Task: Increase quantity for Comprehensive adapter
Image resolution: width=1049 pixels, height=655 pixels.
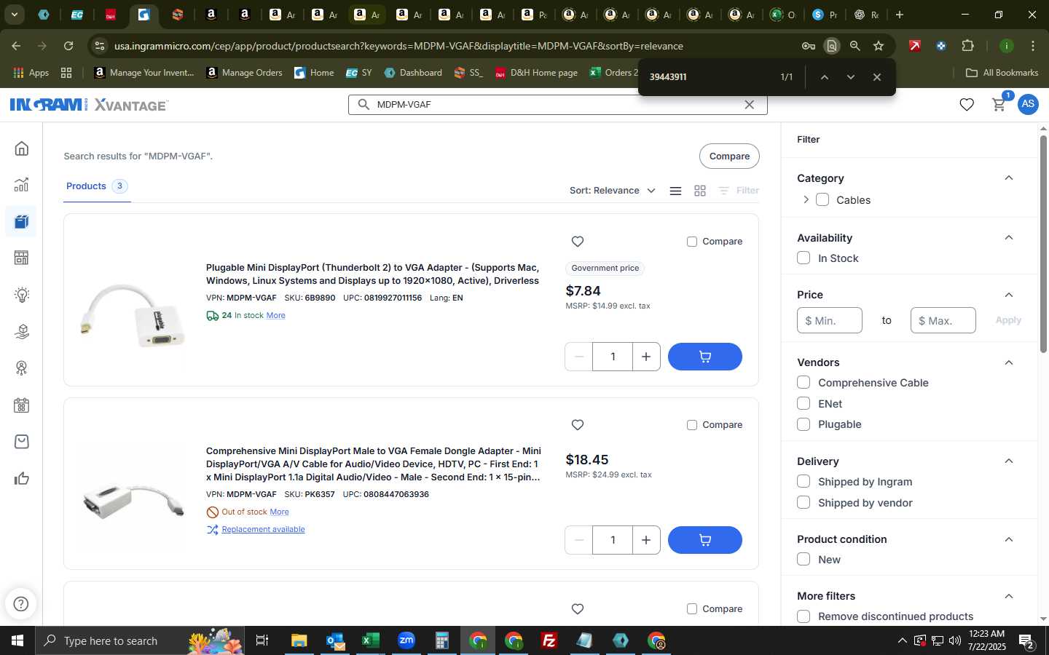Action: pyautogui.click(x=646, y=540)
